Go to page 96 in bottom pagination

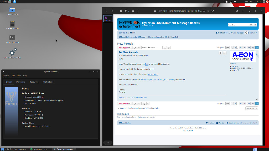(245, 104)
